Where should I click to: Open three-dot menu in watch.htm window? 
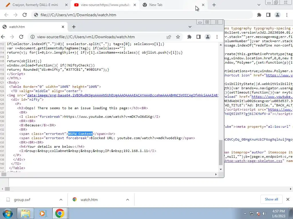[217, 37]
